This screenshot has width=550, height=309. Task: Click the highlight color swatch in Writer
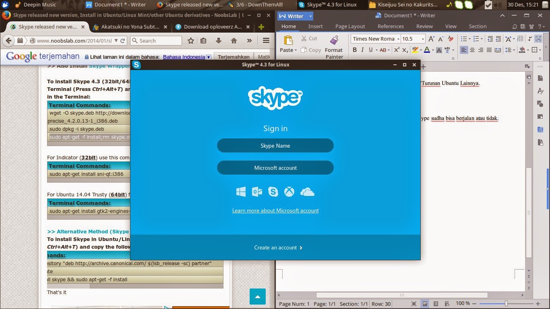click(415, 50)
